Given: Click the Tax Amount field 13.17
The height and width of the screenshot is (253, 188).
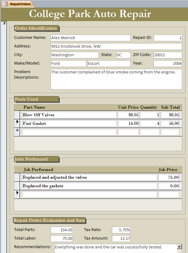Looking at the screenshot, I should (x=121, y=239).
